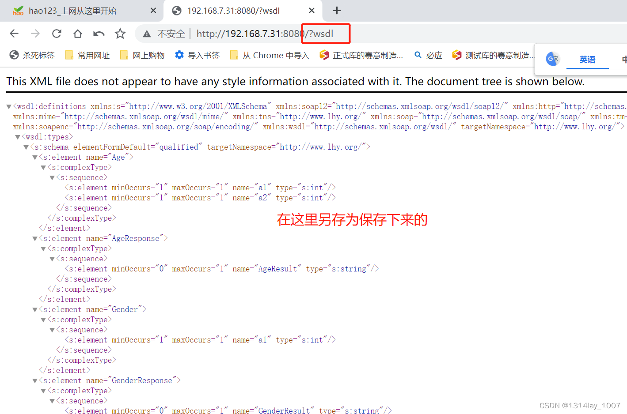627x414 pixels.
Task: Click the undo close arrow icon
Action: pyautogui.click(x=99, y=34)
